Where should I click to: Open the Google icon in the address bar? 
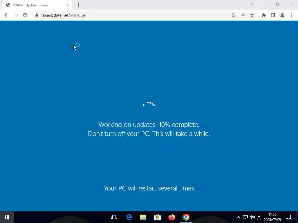(233, 15)
